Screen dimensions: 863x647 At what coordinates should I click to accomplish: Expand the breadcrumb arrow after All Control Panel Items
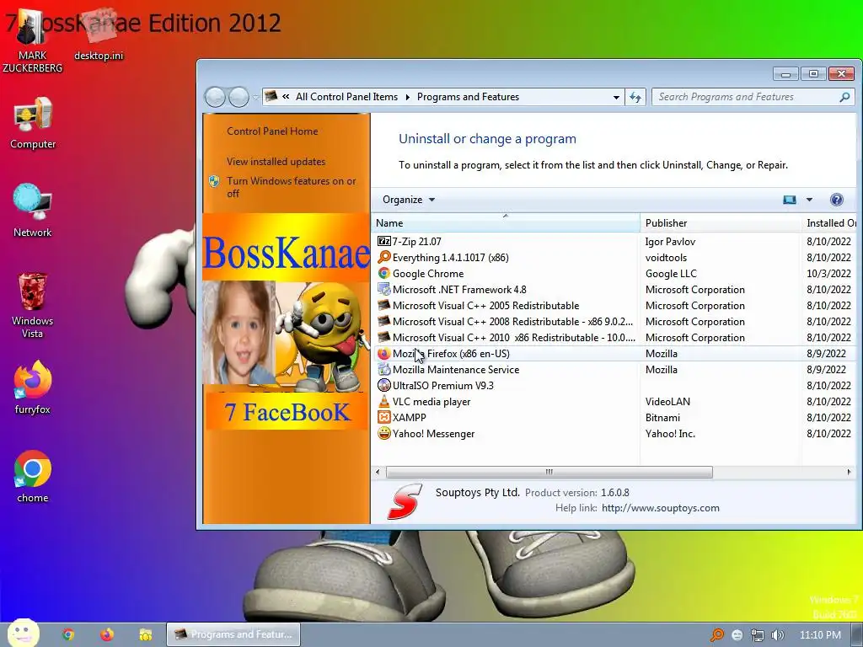407,97
